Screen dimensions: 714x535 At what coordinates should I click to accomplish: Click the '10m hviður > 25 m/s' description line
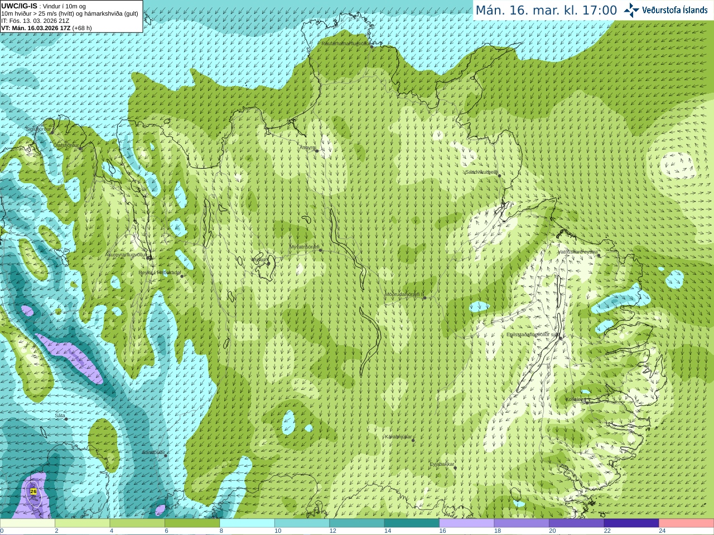70,13
